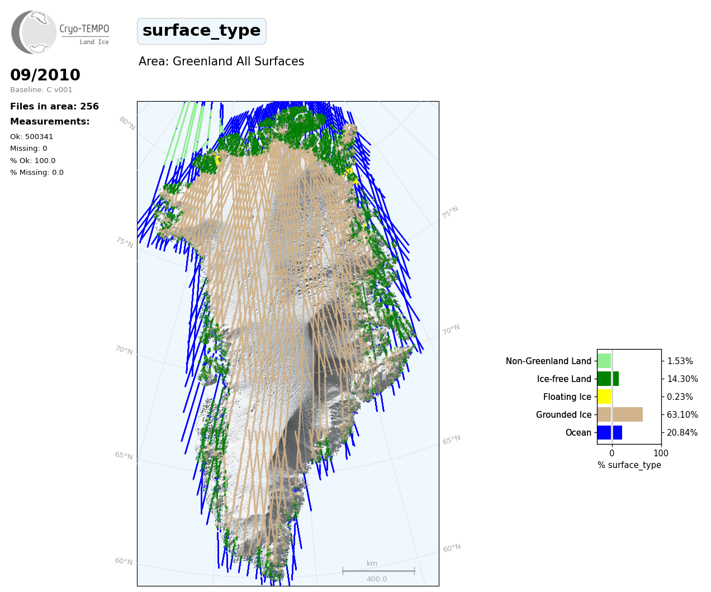Click 'Files in area: 256' text
The height and width of the screenshot is (592, 711).
tap(54, 106)
